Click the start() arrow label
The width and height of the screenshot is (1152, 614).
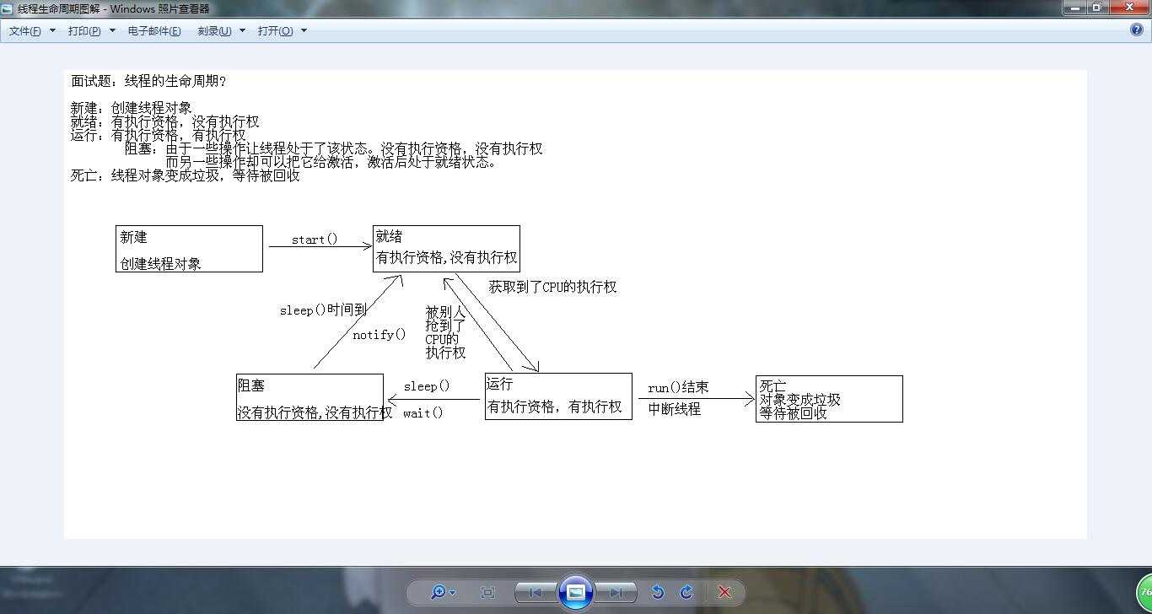tap(315, 240)
